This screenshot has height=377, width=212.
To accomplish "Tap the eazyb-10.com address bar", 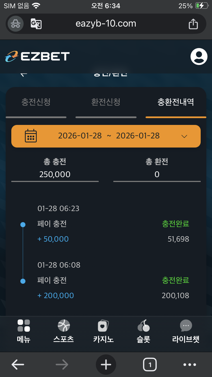I will (x=106, y=24).
